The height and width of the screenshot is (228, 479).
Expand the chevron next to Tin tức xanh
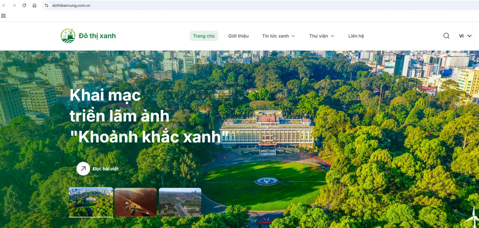coord(293,36)
